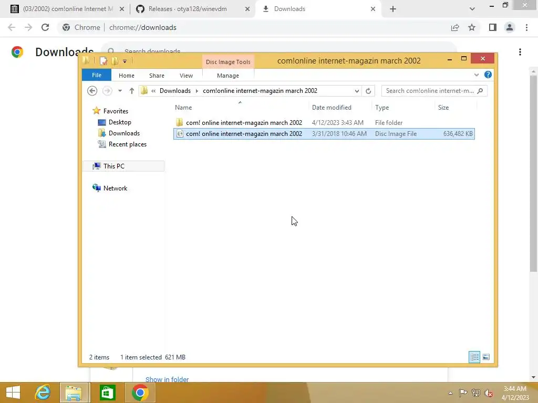Viewport: 538px width, 403px height.
Task: Open the address bar history dropdown
Action: click(x=357, y=91)
